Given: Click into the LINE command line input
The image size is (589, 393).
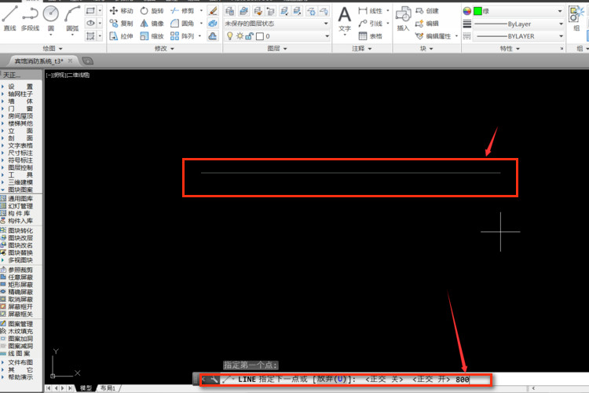Looking at the screenshot, I should pos(346,380).
